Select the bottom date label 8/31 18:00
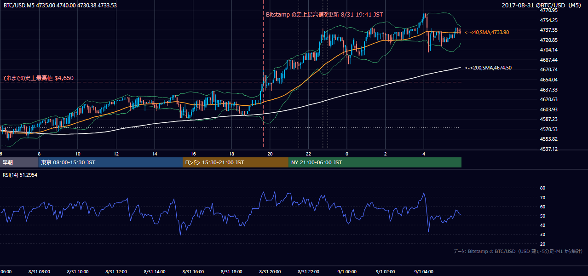The height and width of the screenshot is (276, 588). 231,272
